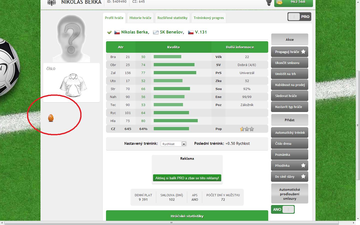Open the Nastavený trénink dropdown
The width and height of the screenshot is (360, 225).
pyautogui.click(x=173, y=144)
